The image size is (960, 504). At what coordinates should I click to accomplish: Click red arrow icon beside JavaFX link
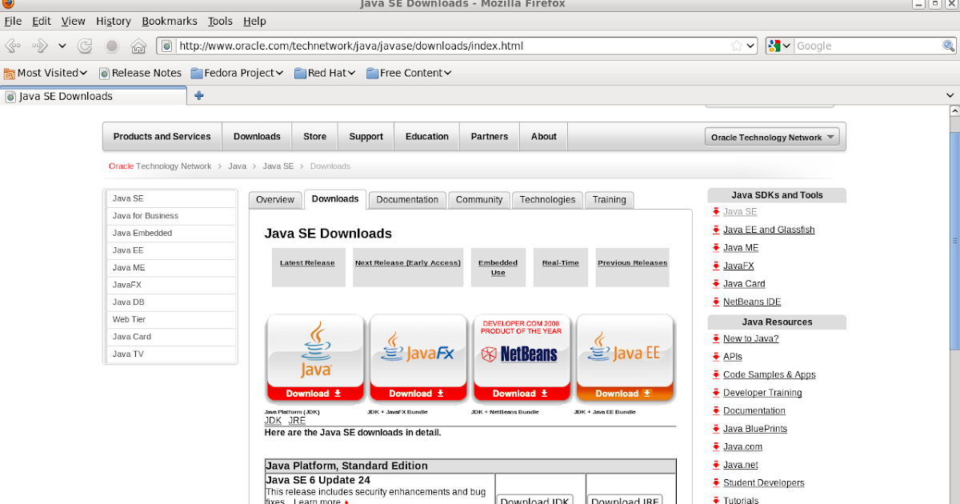click(x=716, y=266)
